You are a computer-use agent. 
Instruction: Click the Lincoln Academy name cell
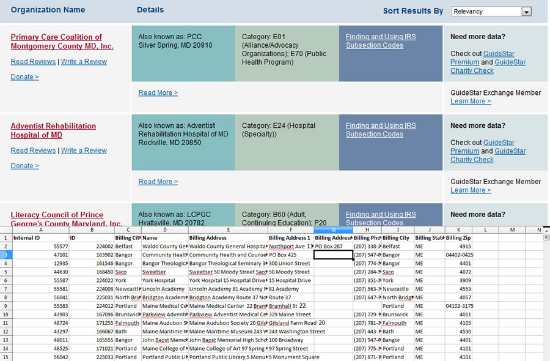[165, 289]
